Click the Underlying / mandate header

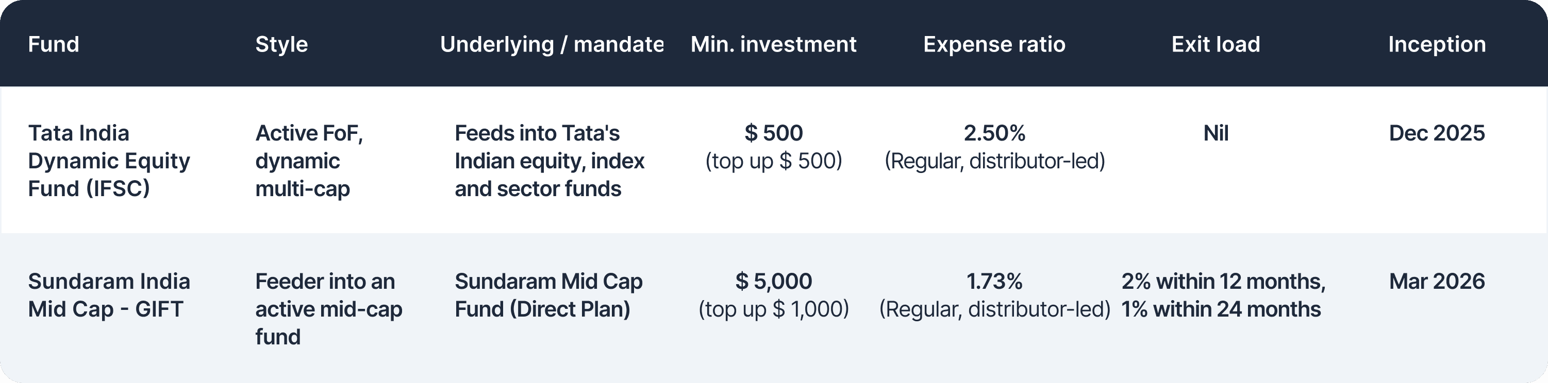552,44
